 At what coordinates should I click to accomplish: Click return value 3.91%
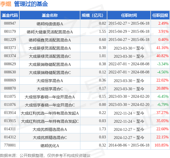[x=163, y=31]
